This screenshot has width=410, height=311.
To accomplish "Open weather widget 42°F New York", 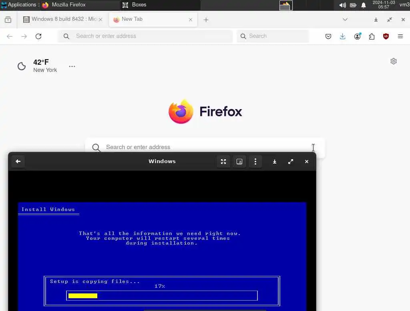I will pos(37,66).
